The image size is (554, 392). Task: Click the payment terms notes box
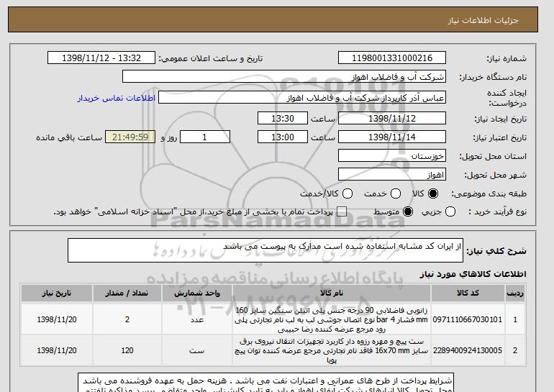tap(265, 383)
